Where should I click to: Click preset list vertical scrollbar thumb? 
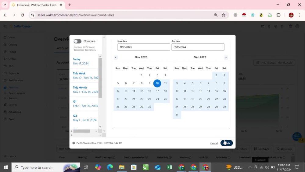click(x=100, y=78)
